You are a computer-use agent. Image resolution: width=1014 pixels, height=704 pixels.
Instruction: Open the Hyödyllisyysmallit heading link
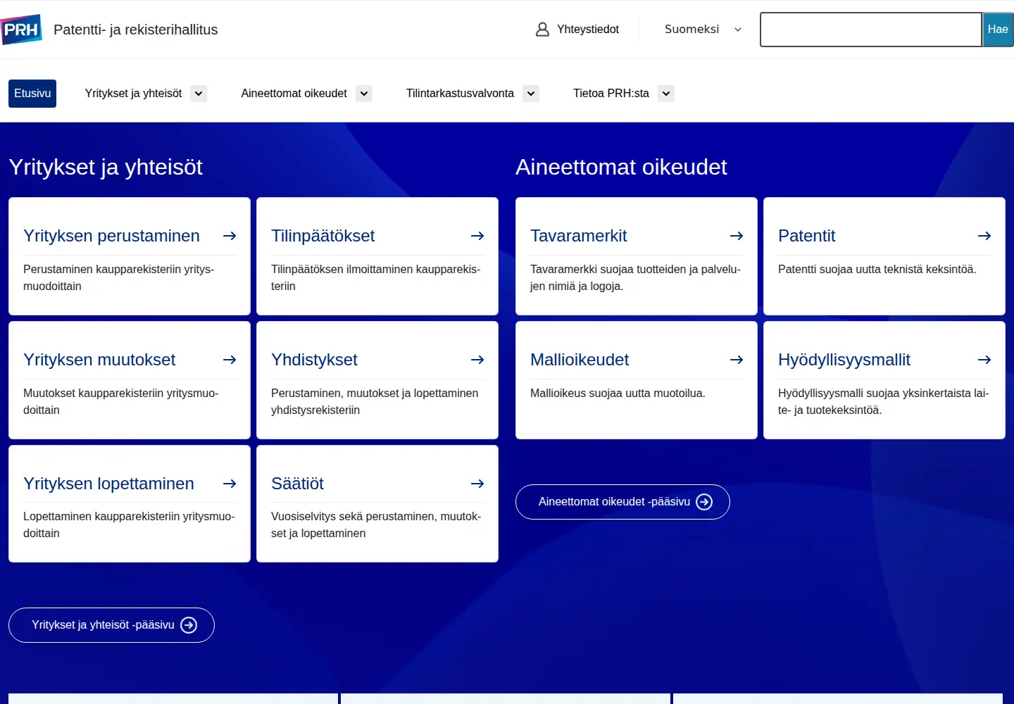[844, 360]
